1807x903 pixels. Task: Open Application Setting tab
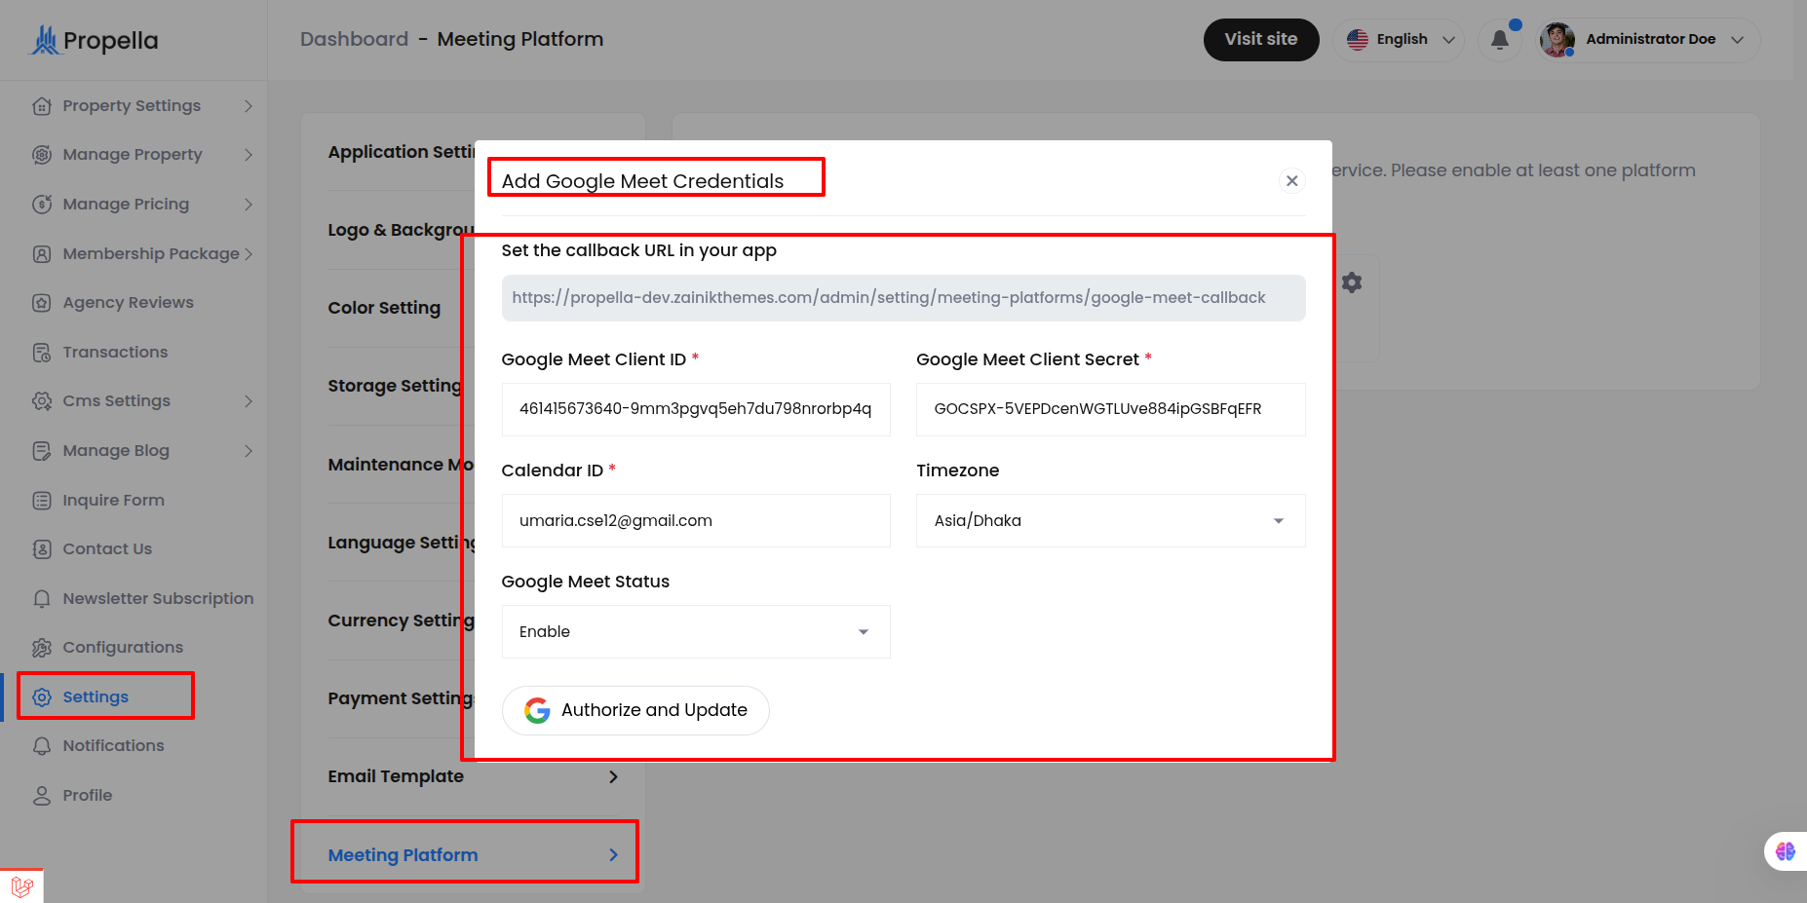pyautogui.click(x=402, y=152)
